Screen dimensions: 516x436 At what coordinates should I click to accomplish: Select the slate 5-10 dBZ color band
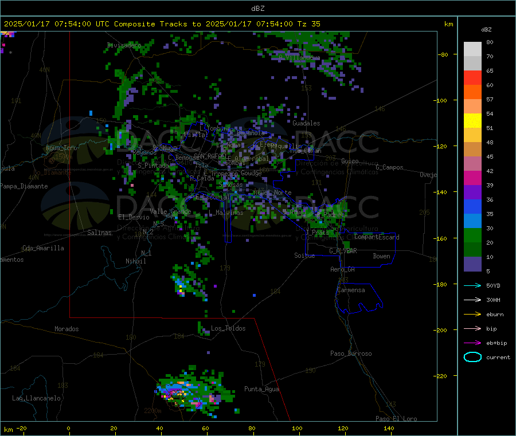[472, 264]
